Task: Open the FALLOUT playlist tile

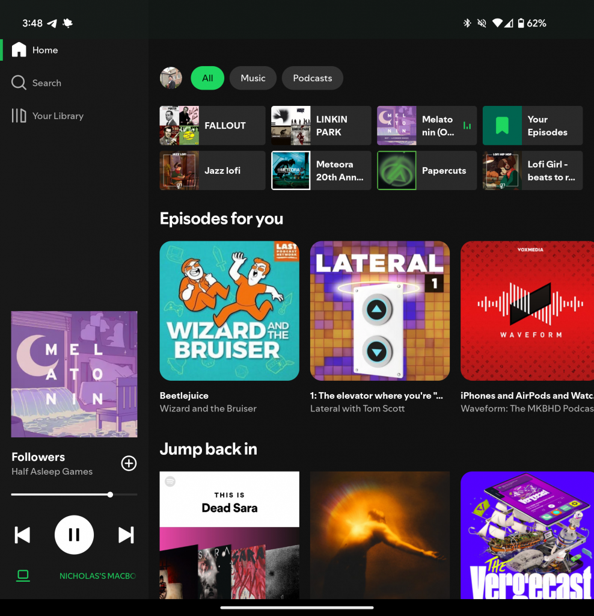Action: 212,125
